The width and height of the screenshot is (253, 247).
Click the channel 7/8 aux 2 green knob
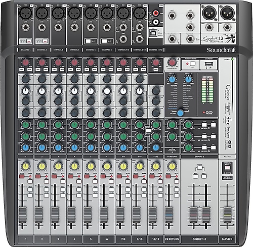pos(123,136)
